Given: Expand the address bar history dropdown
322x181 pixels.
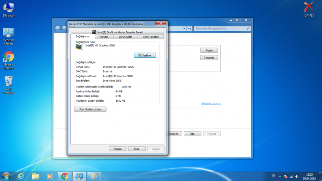Looking at the screenshot, I should (184, 28).
